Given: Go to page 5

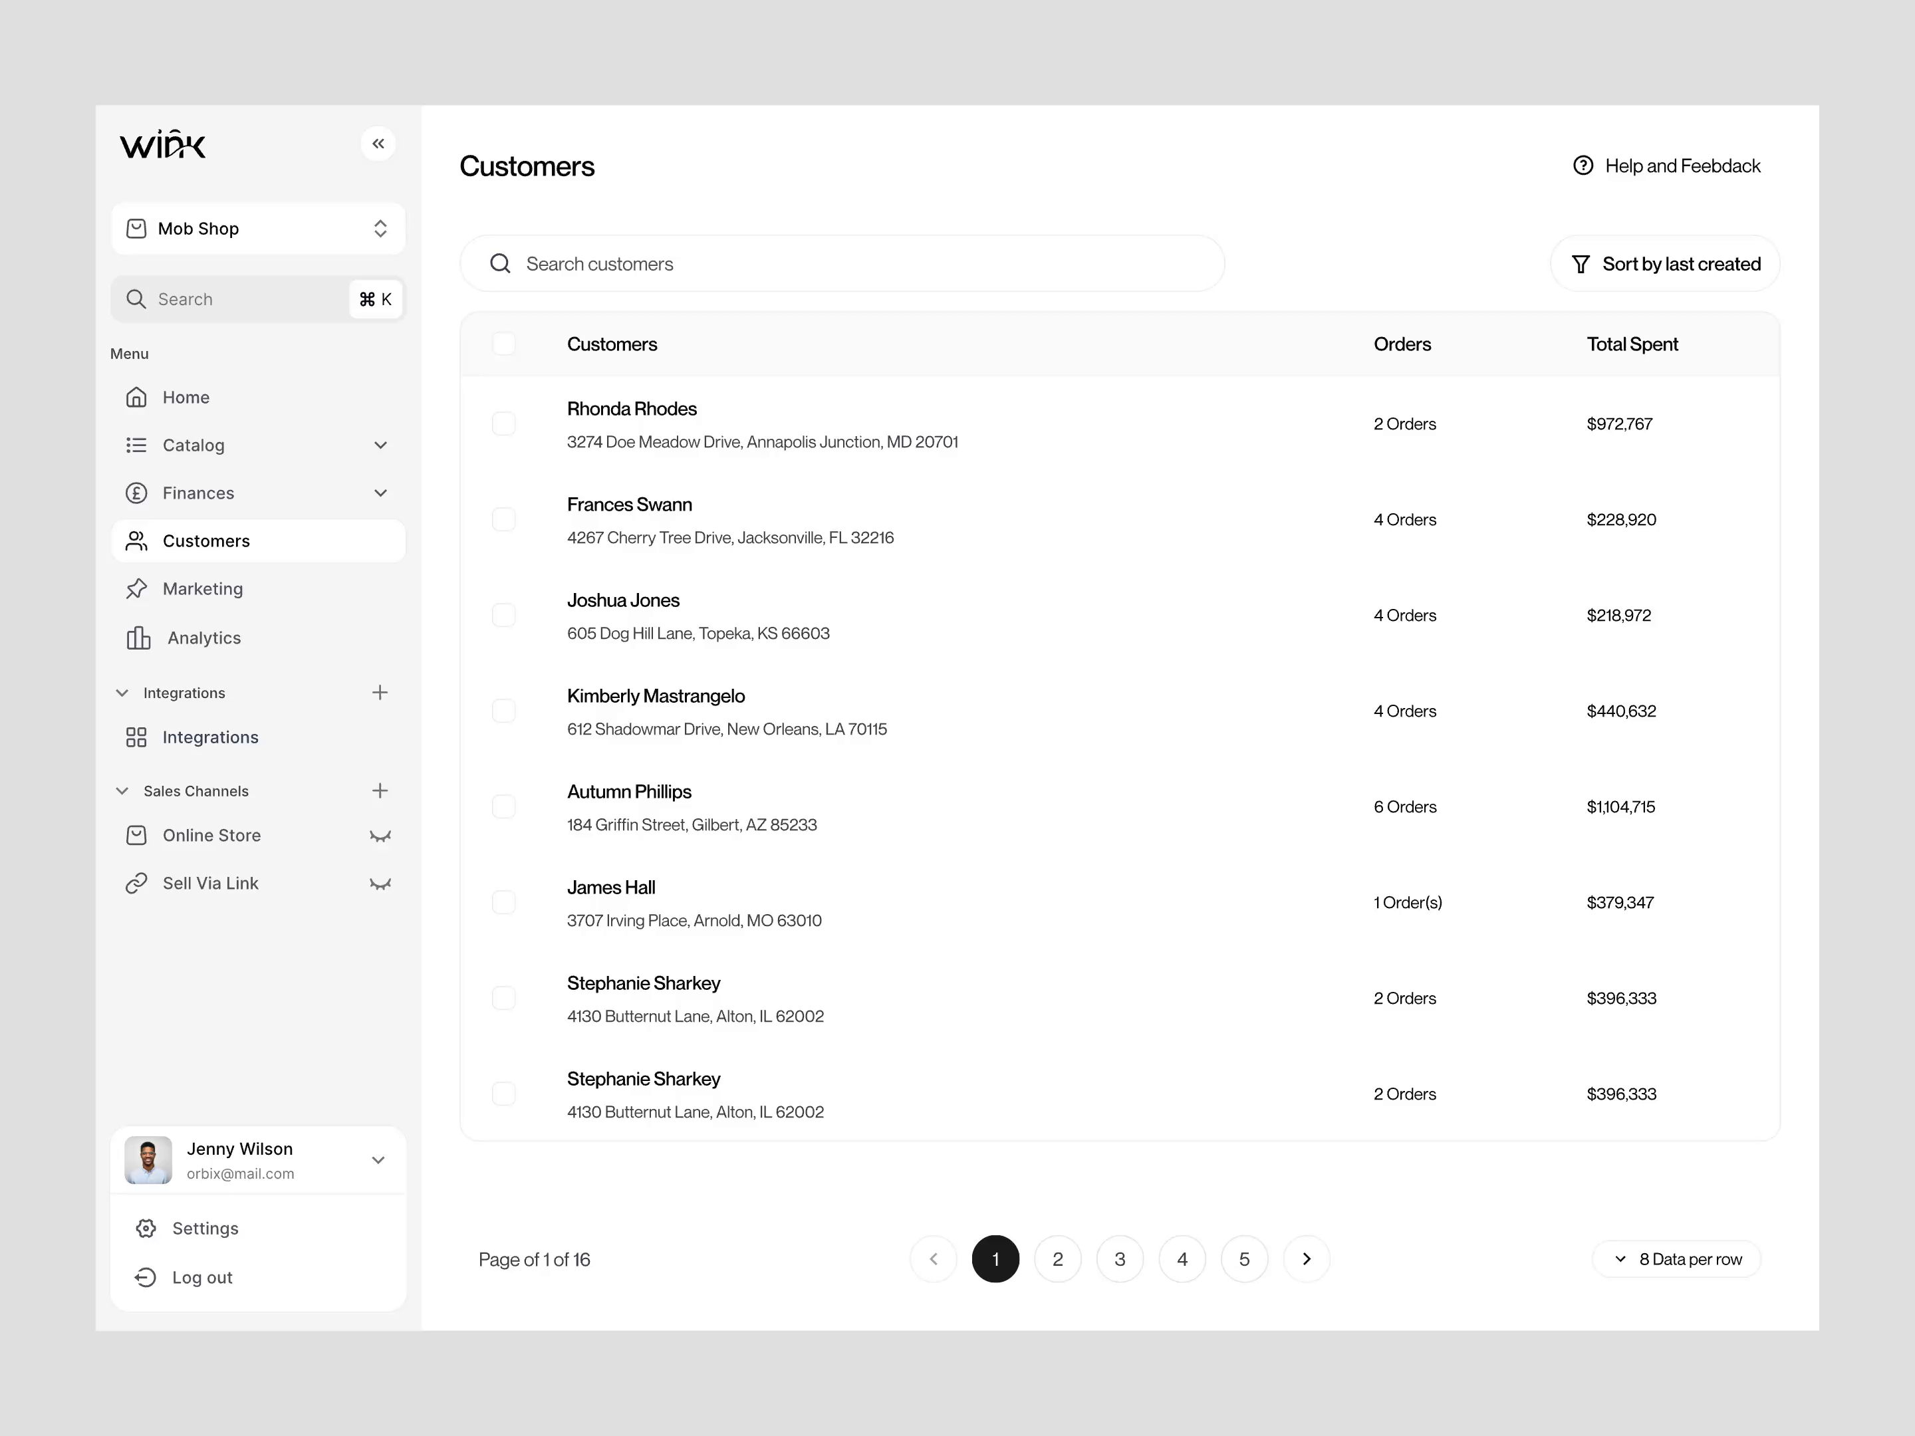Looking at the screenshot, I should [x=1245, y=1258].
